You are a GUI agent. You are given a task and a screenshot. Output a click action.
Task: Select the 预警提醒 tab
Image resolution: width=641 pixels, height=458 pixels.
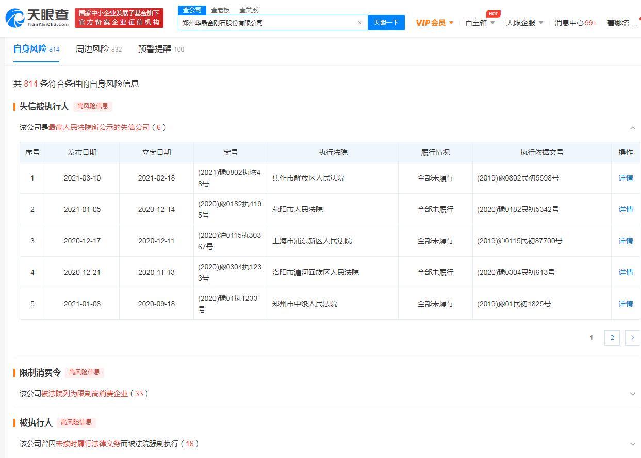(161, 49)
